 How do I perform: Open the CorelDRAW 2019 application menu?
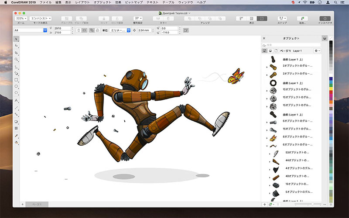point(24,2)
